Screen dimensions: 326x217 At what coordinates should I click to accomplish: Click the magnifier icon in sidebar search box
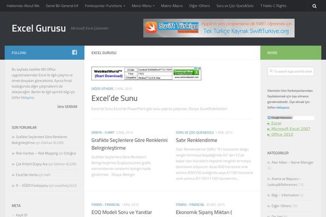pyautogui.click(x=271, y=71)
